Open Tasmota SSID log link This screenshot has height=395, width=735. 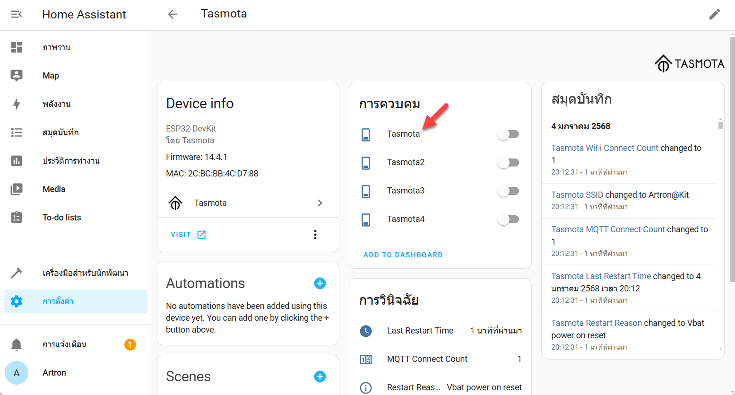tap(577, 195)
